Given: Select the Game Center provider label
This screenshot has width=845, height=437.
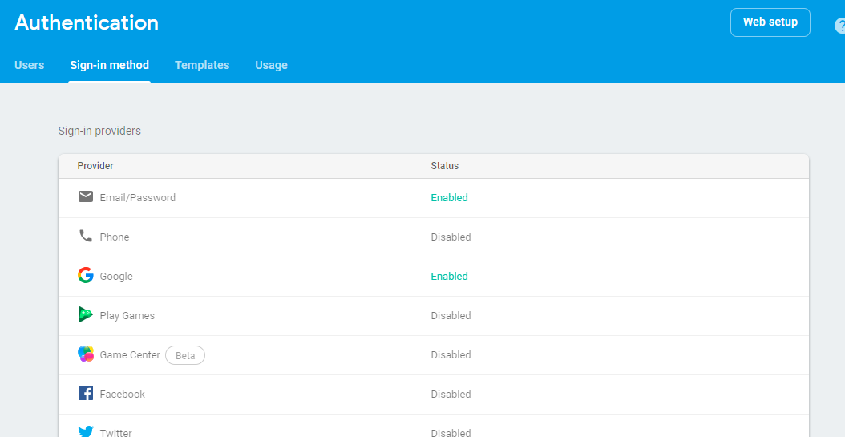Looking at the screenshot, I should (x=130, y=355).
